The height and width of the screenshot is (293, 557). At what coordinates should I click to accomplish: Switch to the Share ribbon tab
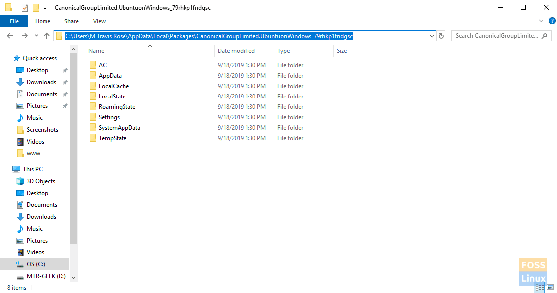click(x=71, y=21)
